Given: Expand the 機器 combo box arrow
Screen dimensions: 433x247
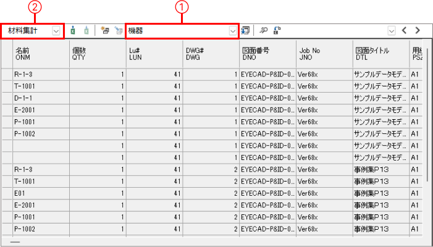Looking at the screenshot, I should coord(232,30).
